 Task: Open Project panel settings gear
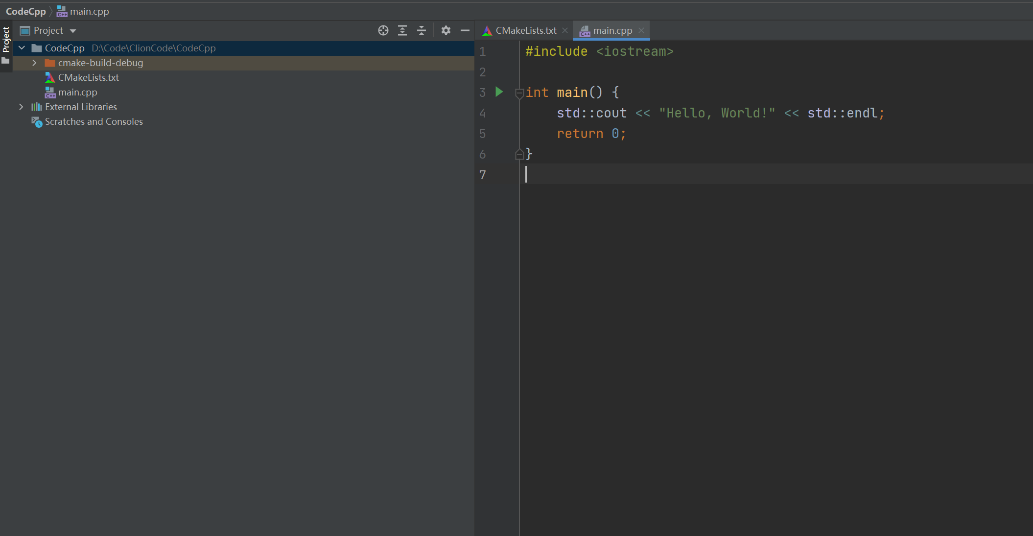pos(446,30)
